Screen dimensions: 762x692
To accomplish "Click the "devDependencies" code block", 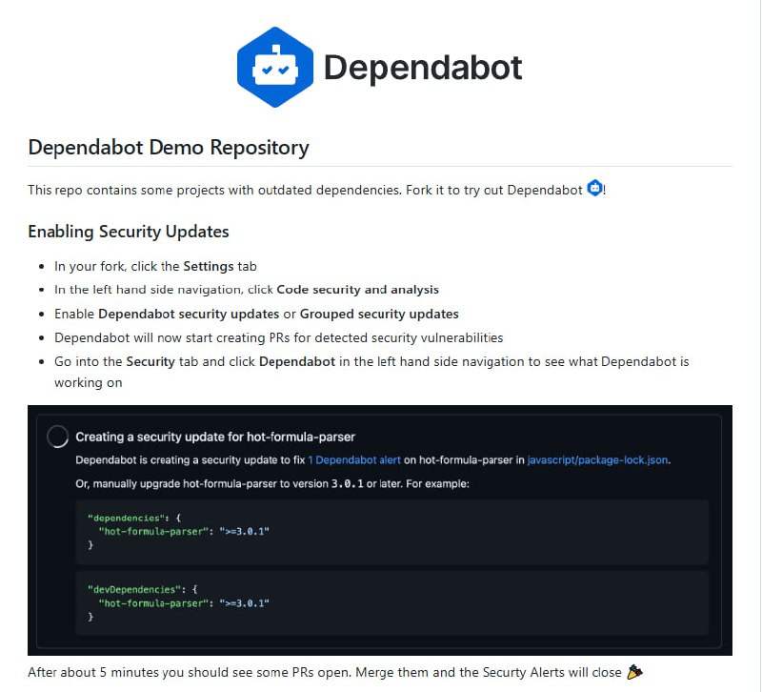I will click(x=391, y=603).
